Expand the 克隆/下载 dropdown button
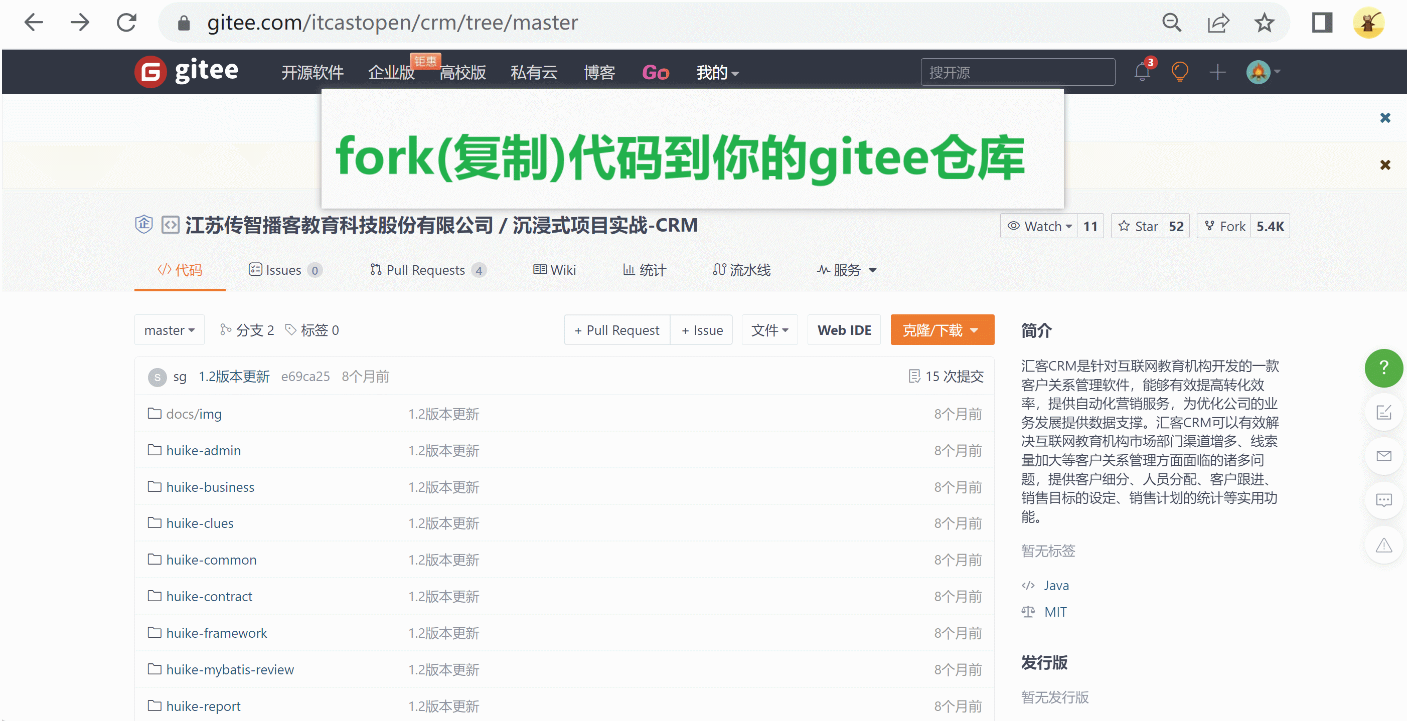This screenshot has height=721, width=1407. pos(942,329)
